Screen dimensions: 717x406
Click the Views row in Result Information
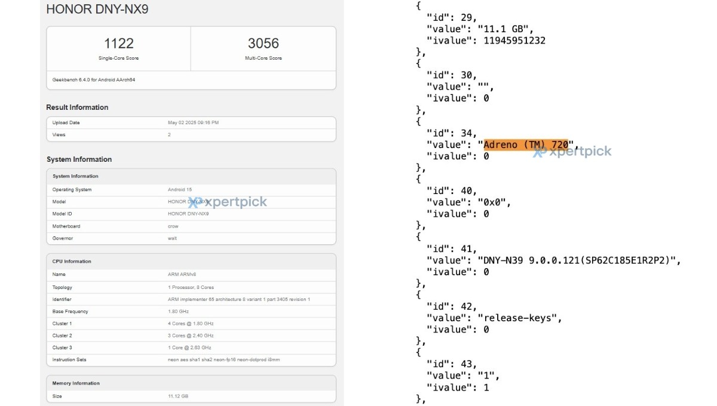coord(191,135)
